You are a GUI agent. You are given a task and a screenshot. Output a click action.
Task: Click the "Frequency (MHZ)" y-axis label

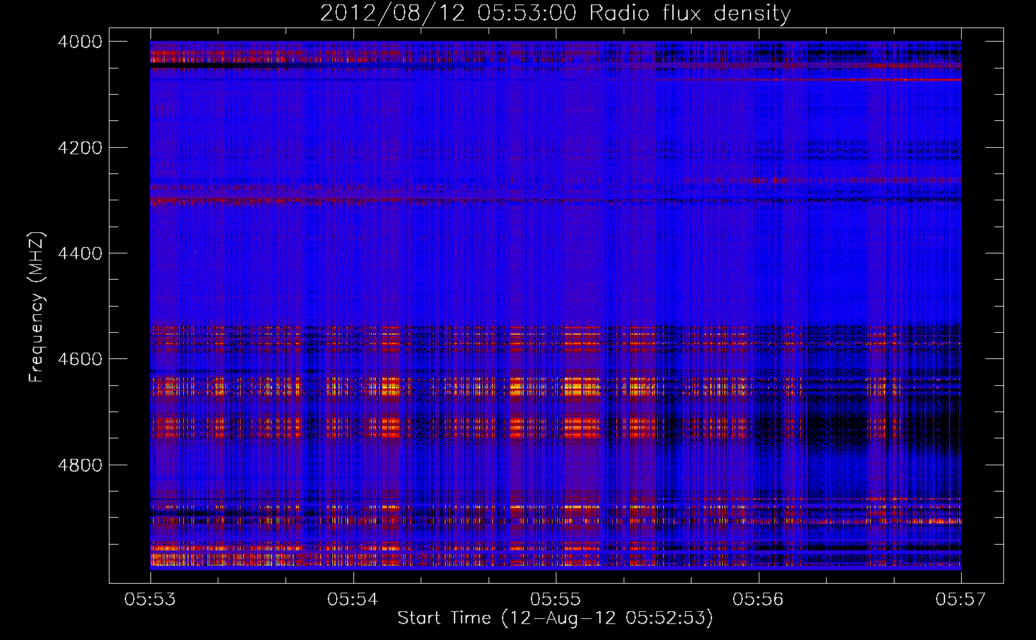36,307
